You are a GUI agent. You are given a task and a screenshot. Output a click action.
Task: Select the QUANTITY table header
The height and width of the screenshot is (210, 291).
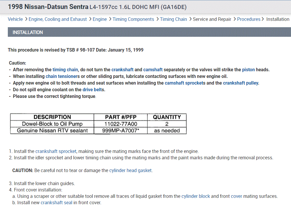click(x=167, y=117)
